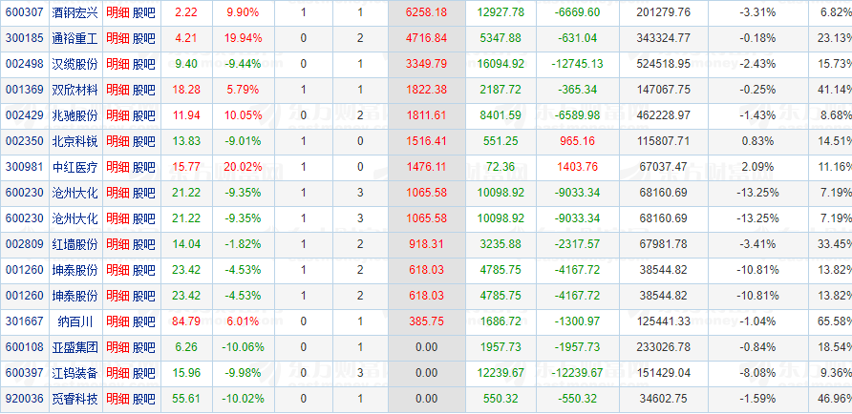Viewport: 852px width, 414px height.
Task: Open stock code 001369 link
Action: pos(24,90)
